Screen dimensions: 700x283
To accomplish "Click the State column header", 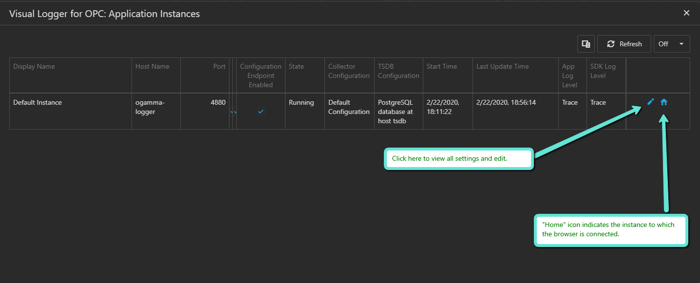I will [x=296, y=67].
